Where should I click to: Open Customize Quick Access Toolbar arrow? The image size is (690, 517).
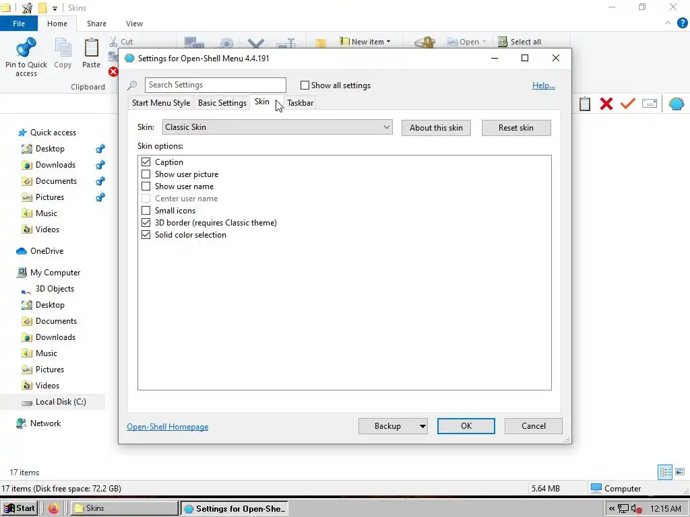pyautogui.click(x=55, y=8)
